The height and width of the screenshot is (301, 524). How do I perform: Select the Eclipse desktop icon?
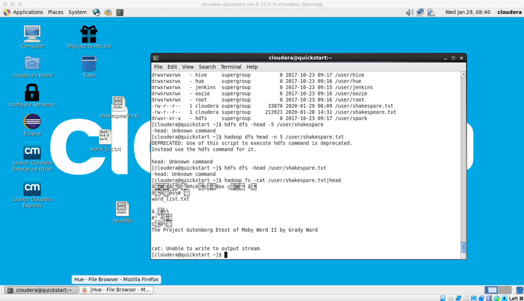point(32,125)
